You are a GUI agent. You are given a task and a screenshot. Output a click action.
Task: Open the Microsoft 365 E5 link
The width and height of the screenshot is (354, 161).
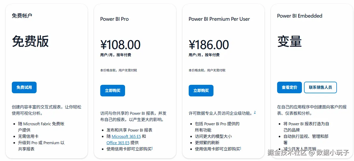point(126,137)
